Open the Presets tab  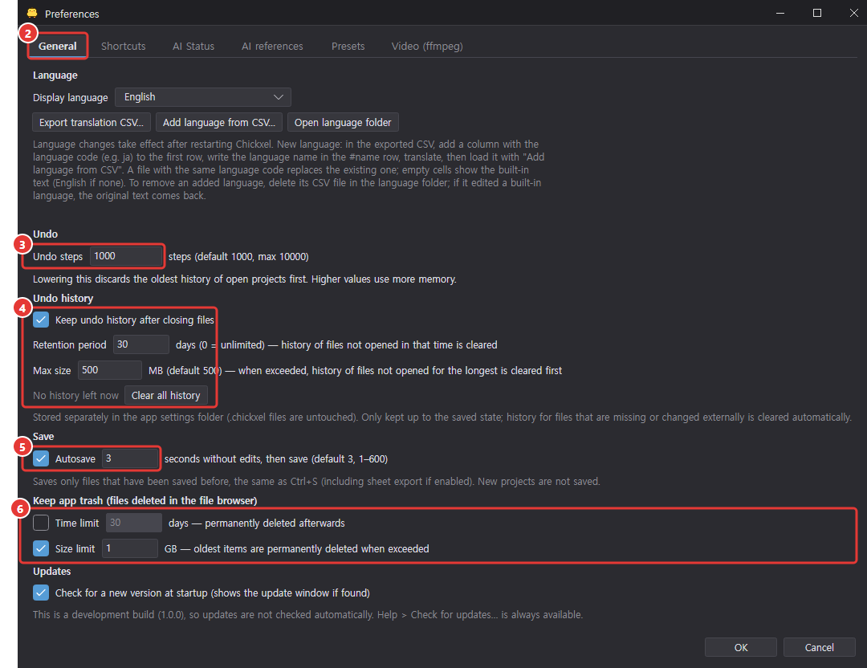tap(348, 46)
